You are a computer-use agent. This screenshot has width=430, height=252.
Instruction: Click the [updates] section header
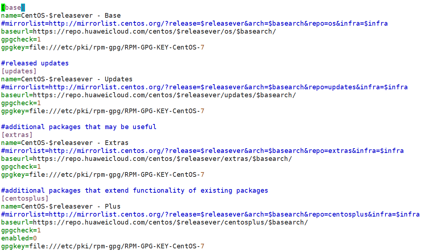coord(19,71)
